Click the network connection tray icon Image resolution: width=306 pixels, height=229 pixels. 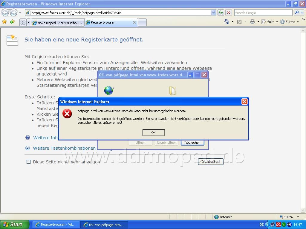coord(273,225)
